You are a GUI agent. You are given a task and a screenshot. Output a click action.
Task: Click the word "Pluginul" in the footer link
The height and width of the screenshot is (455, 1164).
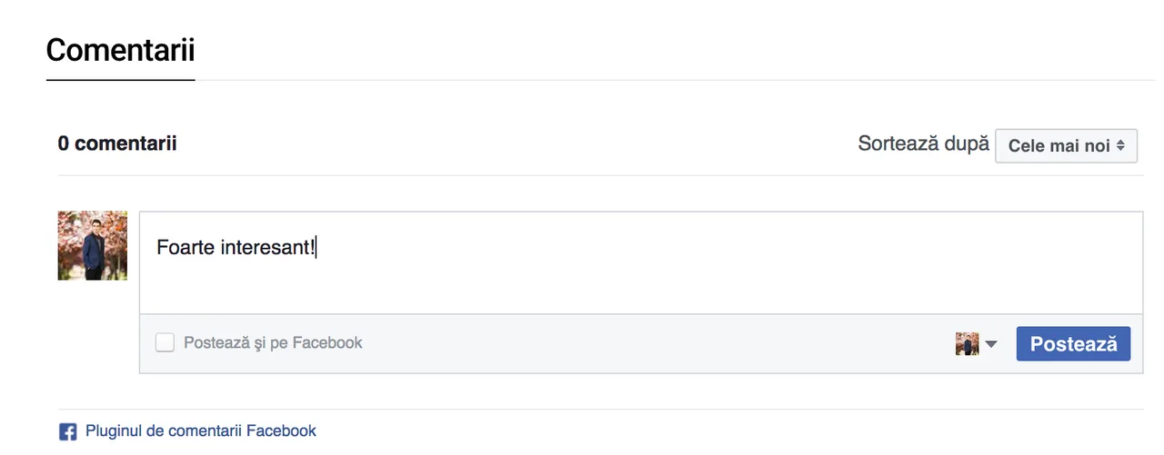[x=113, y=430]
